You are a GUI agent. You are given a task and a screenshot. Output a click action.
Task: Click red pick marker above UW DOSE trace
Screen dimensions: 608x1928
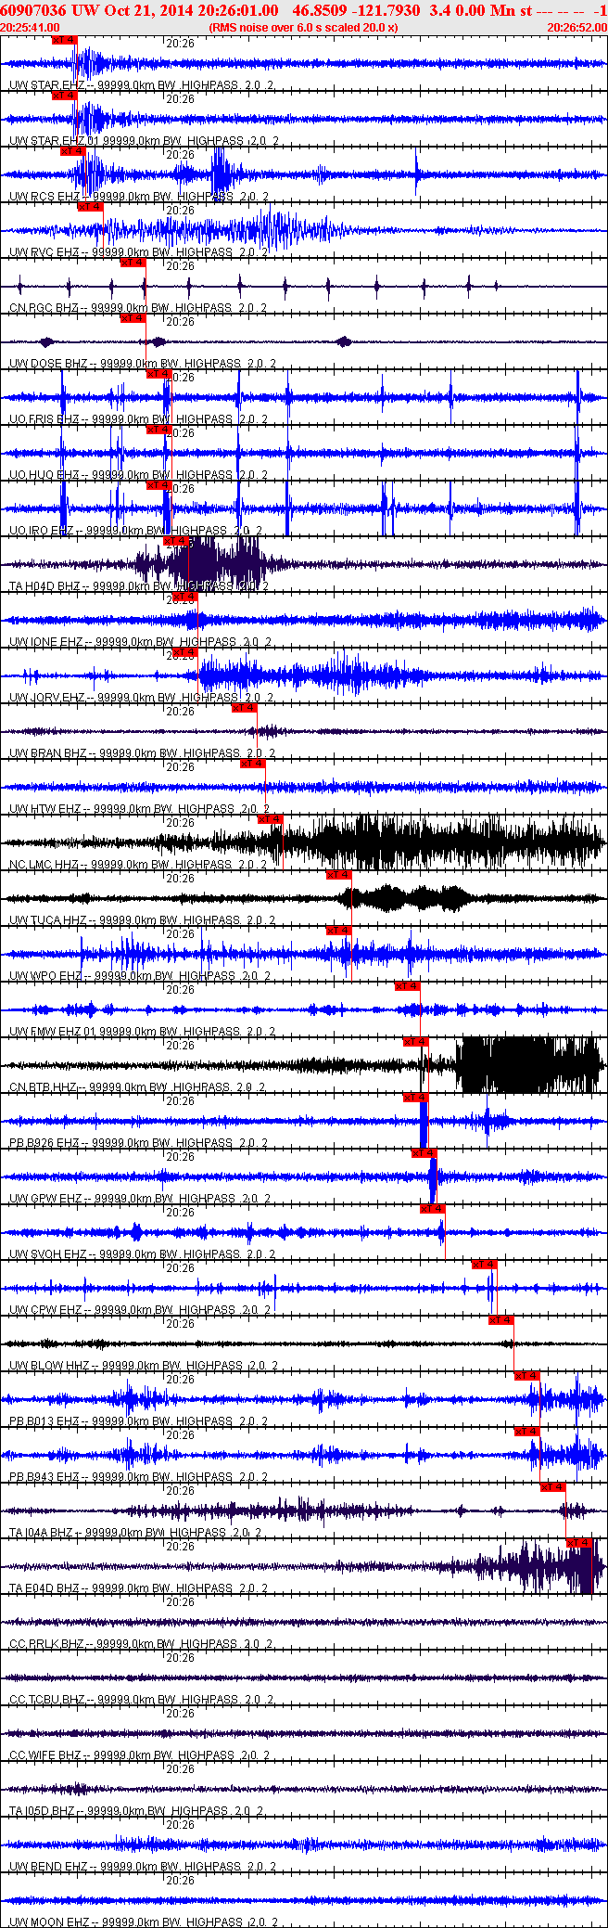point(133,317)
